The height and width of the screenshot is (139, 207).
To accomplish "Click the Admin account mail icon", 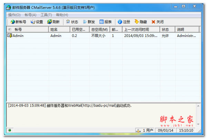I will (10, 36).
